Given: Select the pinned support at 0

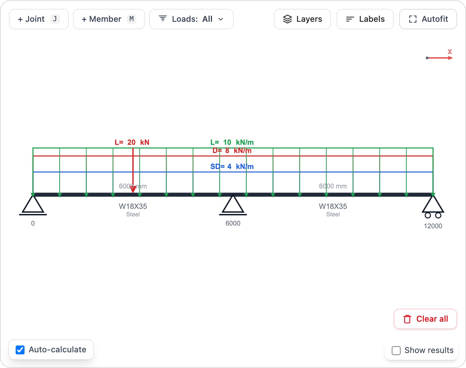Looking at the screenshot, I should click(33, 205).
